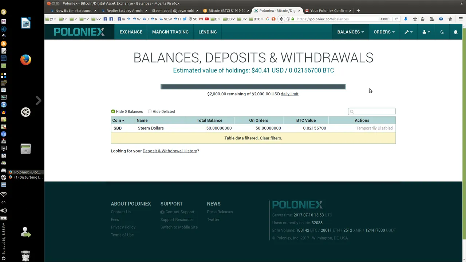Image resolution: width=466 pixels, height=262 pixels.
Task: Open the ORDERS dropdown menu
Action: pyautogui.click(x=384, y=32)
